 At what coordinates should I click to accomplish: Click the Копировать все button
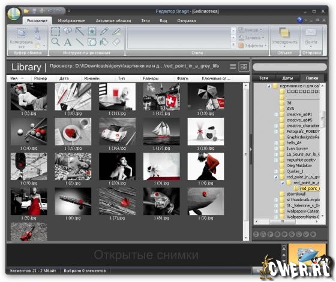tap(22, 38)
